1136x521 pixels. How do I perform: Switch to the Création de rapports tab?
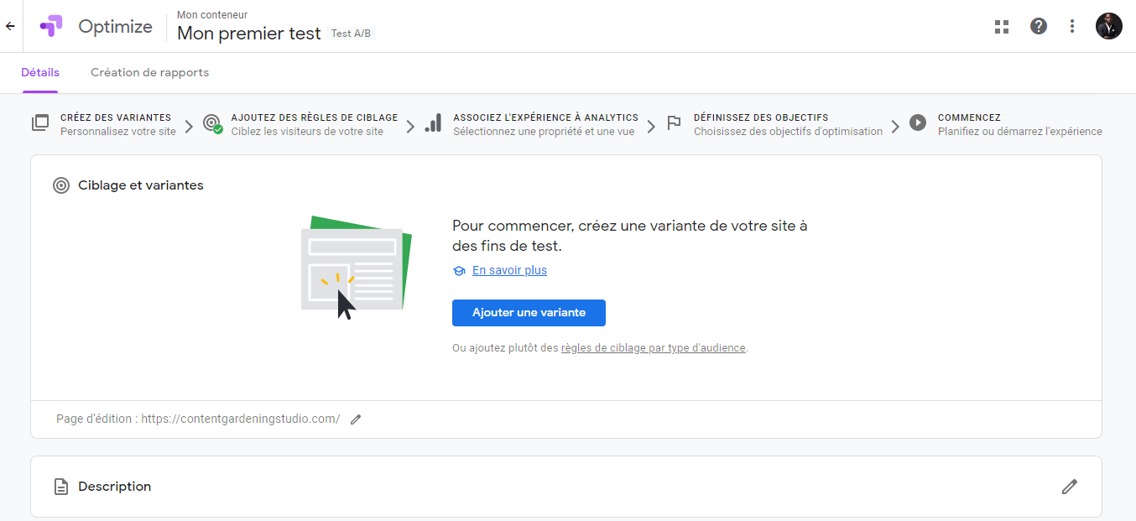[x=149, y=73]
